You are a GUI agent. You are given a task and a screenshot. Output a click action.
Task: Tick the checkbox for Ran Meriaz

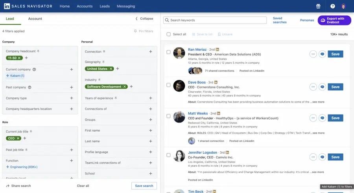pos(168,52)
